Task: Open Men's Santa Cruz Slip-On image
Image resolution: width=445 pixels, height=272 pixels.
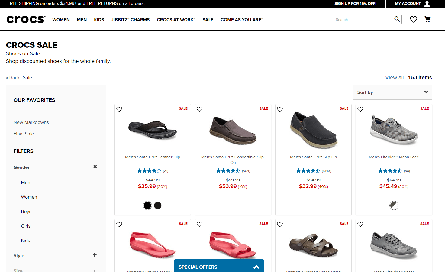Action: tap(314, 130)
